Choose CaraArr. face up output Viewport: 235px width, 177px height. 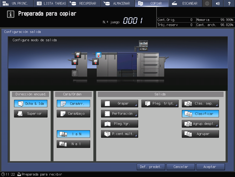pos(74,104)
